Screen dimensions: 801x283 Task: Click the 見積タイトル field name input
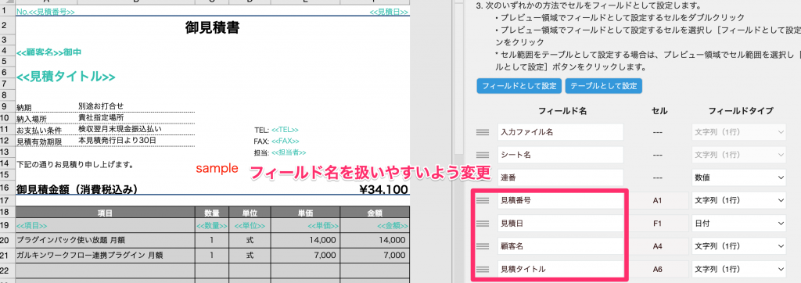560,269
